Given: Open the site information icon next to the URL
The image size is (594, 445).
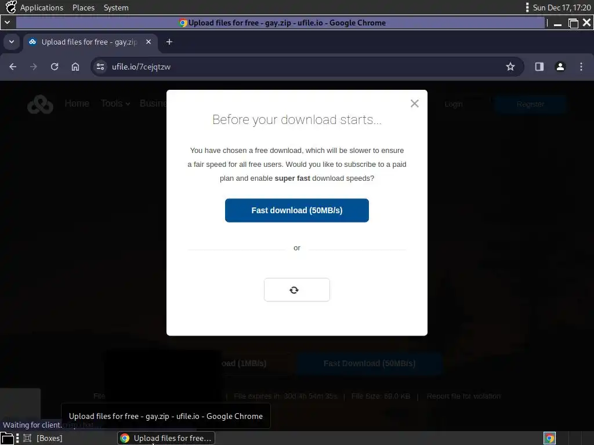Looking at the screenshot, I should (100, 67).
